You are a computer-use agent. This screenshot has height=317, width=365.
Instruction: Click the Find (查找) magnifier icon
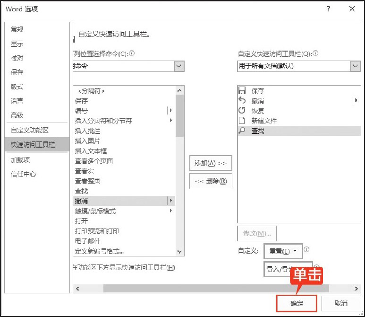pos(242,131)
